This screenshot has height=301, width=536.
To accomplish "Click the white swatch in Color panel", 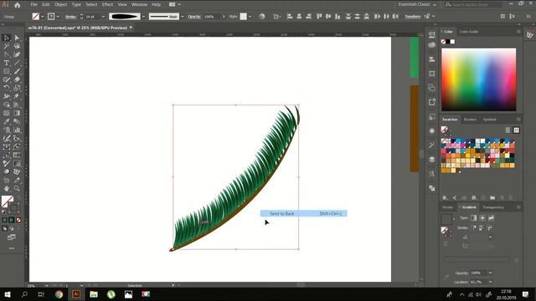I will coord(452,42).
